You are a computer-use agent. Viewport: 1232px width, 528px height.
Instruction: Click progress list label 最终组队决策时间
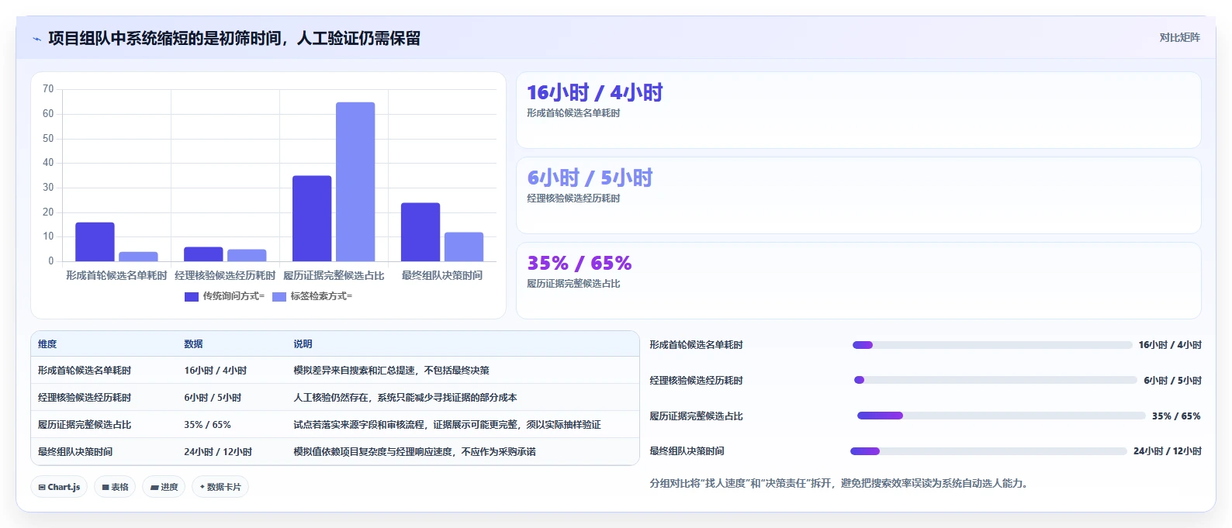point(687,451)
